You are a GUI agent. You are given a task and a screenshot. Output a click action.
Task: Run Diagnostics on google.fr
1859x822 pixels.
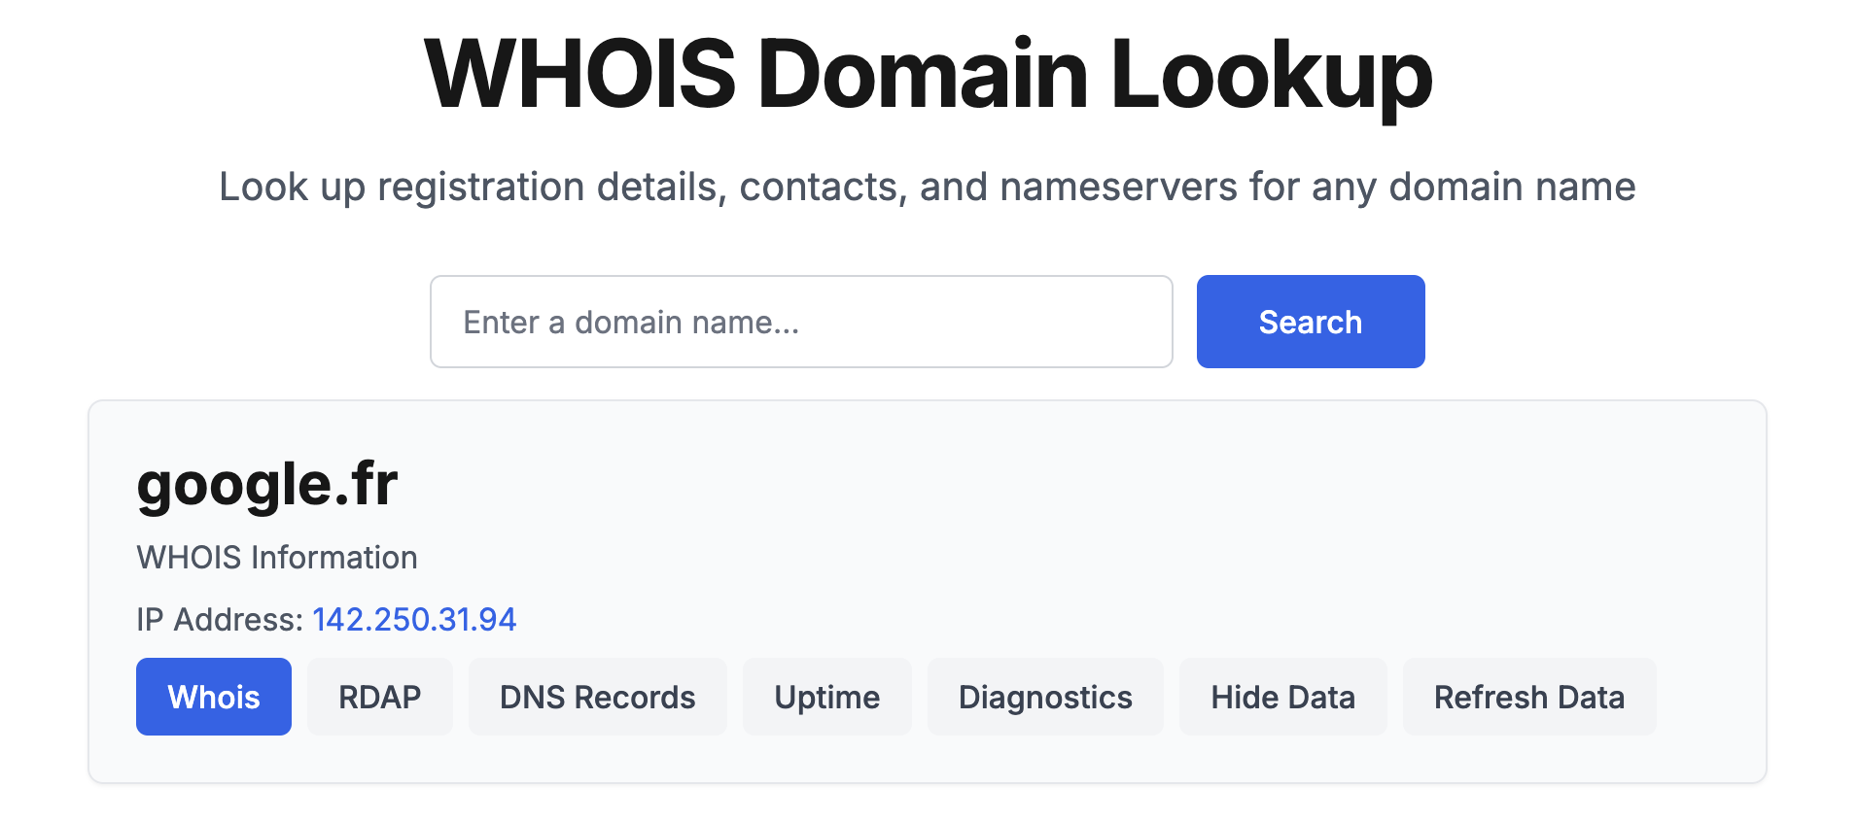1044,696
